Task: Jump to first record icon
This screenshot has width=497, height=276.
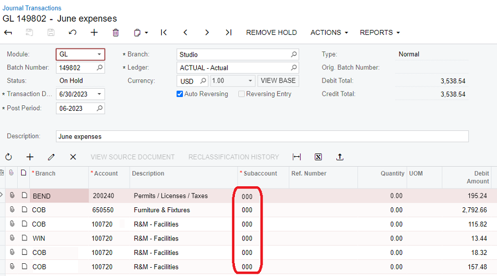Action: click(163, 33)
